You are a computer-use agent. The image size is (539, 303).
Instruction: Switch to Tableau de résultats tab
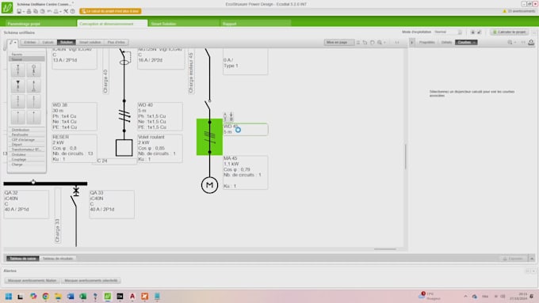coord(58,259)
